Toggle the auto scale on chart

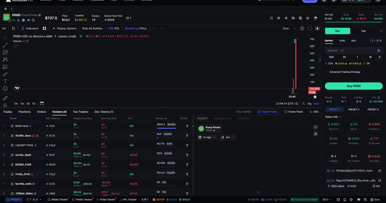[x=317, y=104]
